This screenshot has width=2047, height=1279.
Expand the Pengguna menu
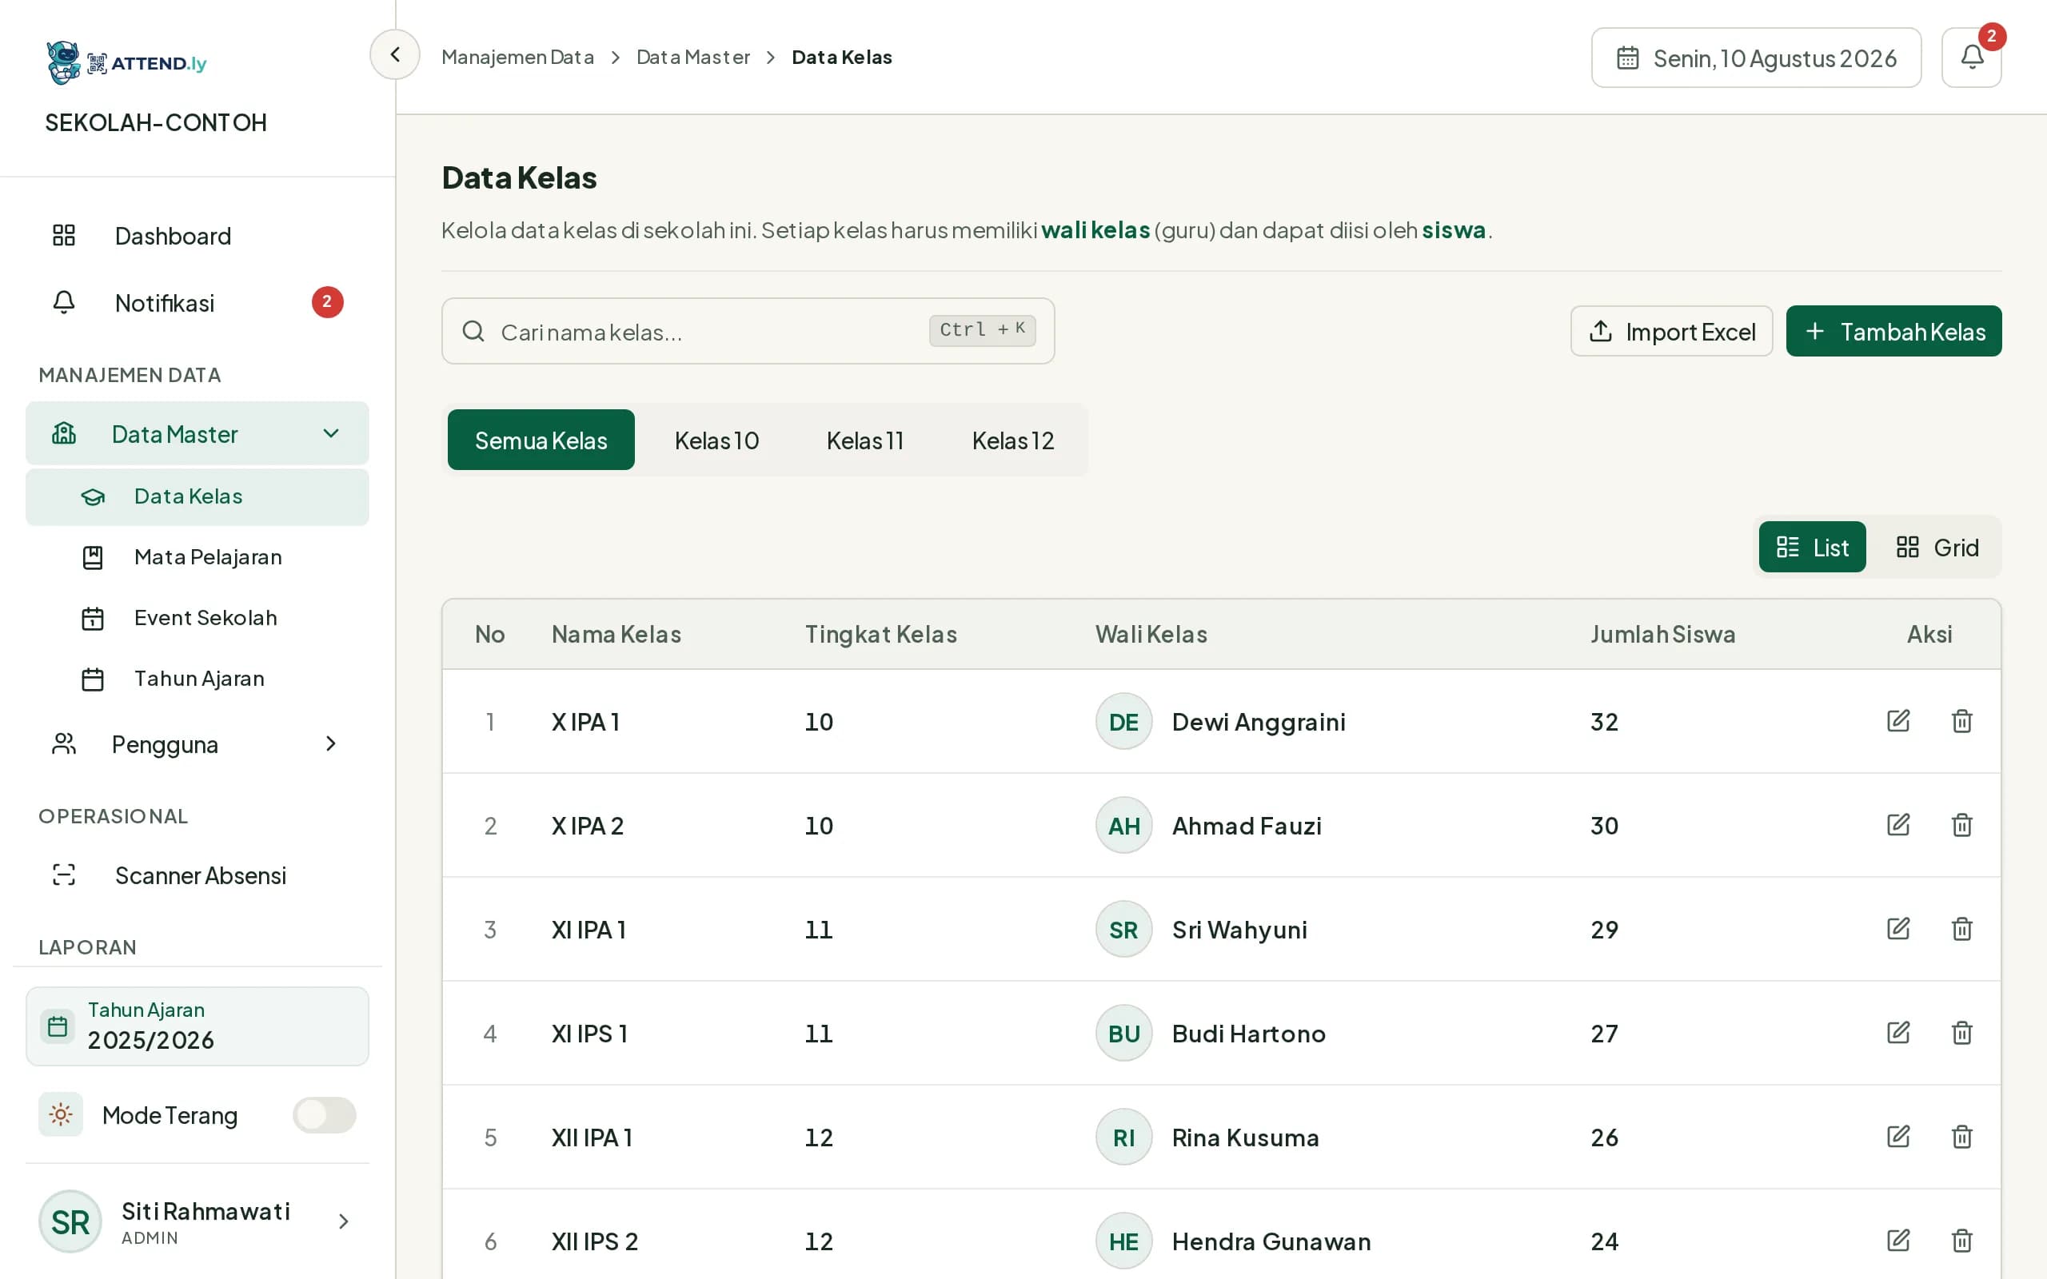click(197, 744)
